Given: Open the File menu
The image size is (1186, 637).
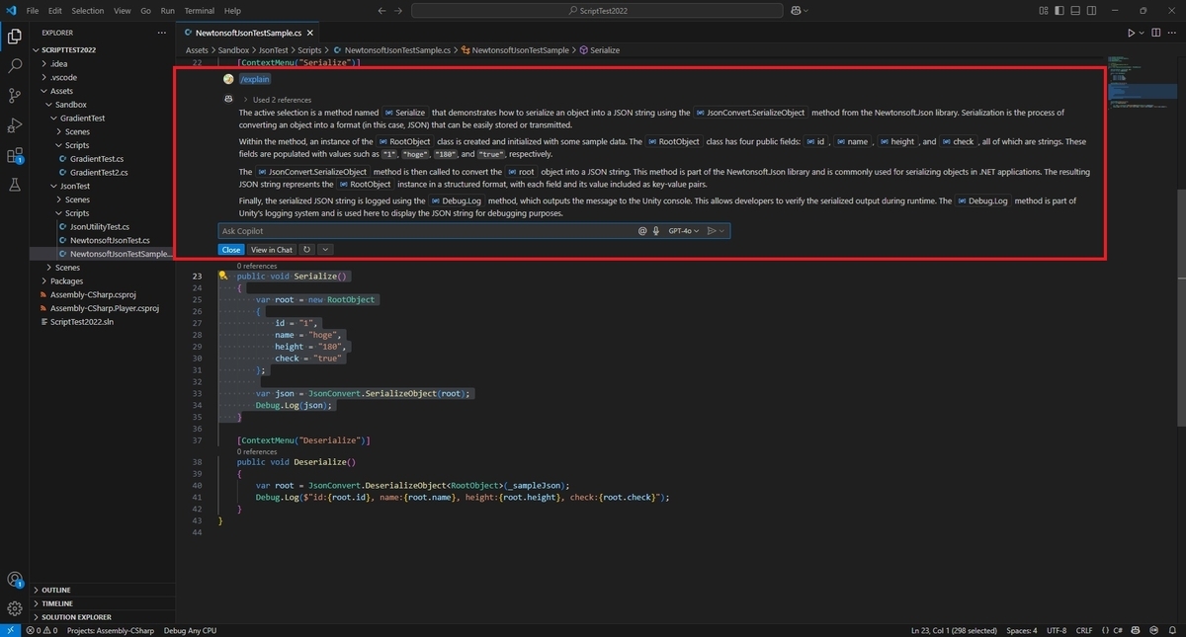Looking at the screenshot, I should pos(34,11).
